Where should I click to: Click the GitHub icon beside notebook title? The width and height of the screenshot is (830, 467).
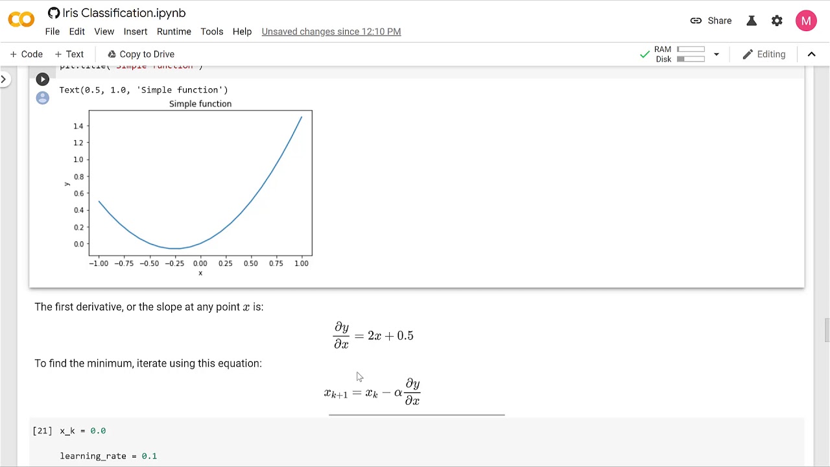(54, 13)
